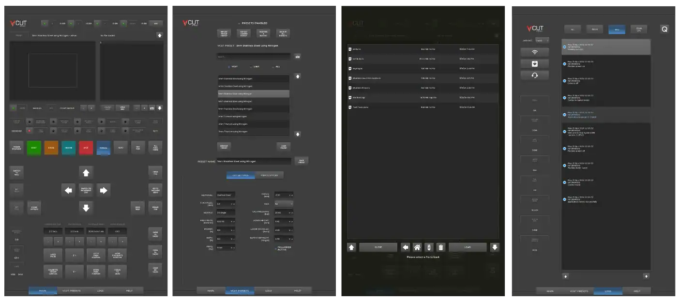Viewport: 680px width, 302px height.
Task: Open the Gas dropdown showing N2
Action: point(284,204)
